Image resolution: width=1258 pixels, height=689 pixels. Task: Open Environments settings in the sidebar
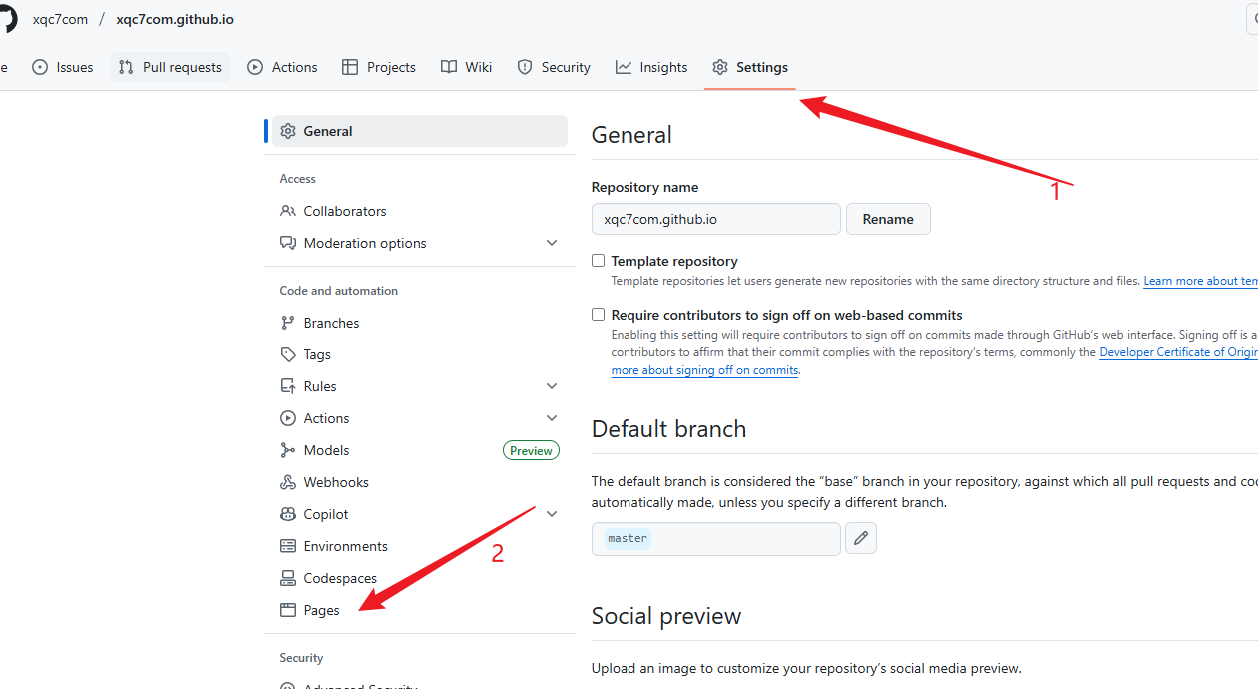click(345, 546)
